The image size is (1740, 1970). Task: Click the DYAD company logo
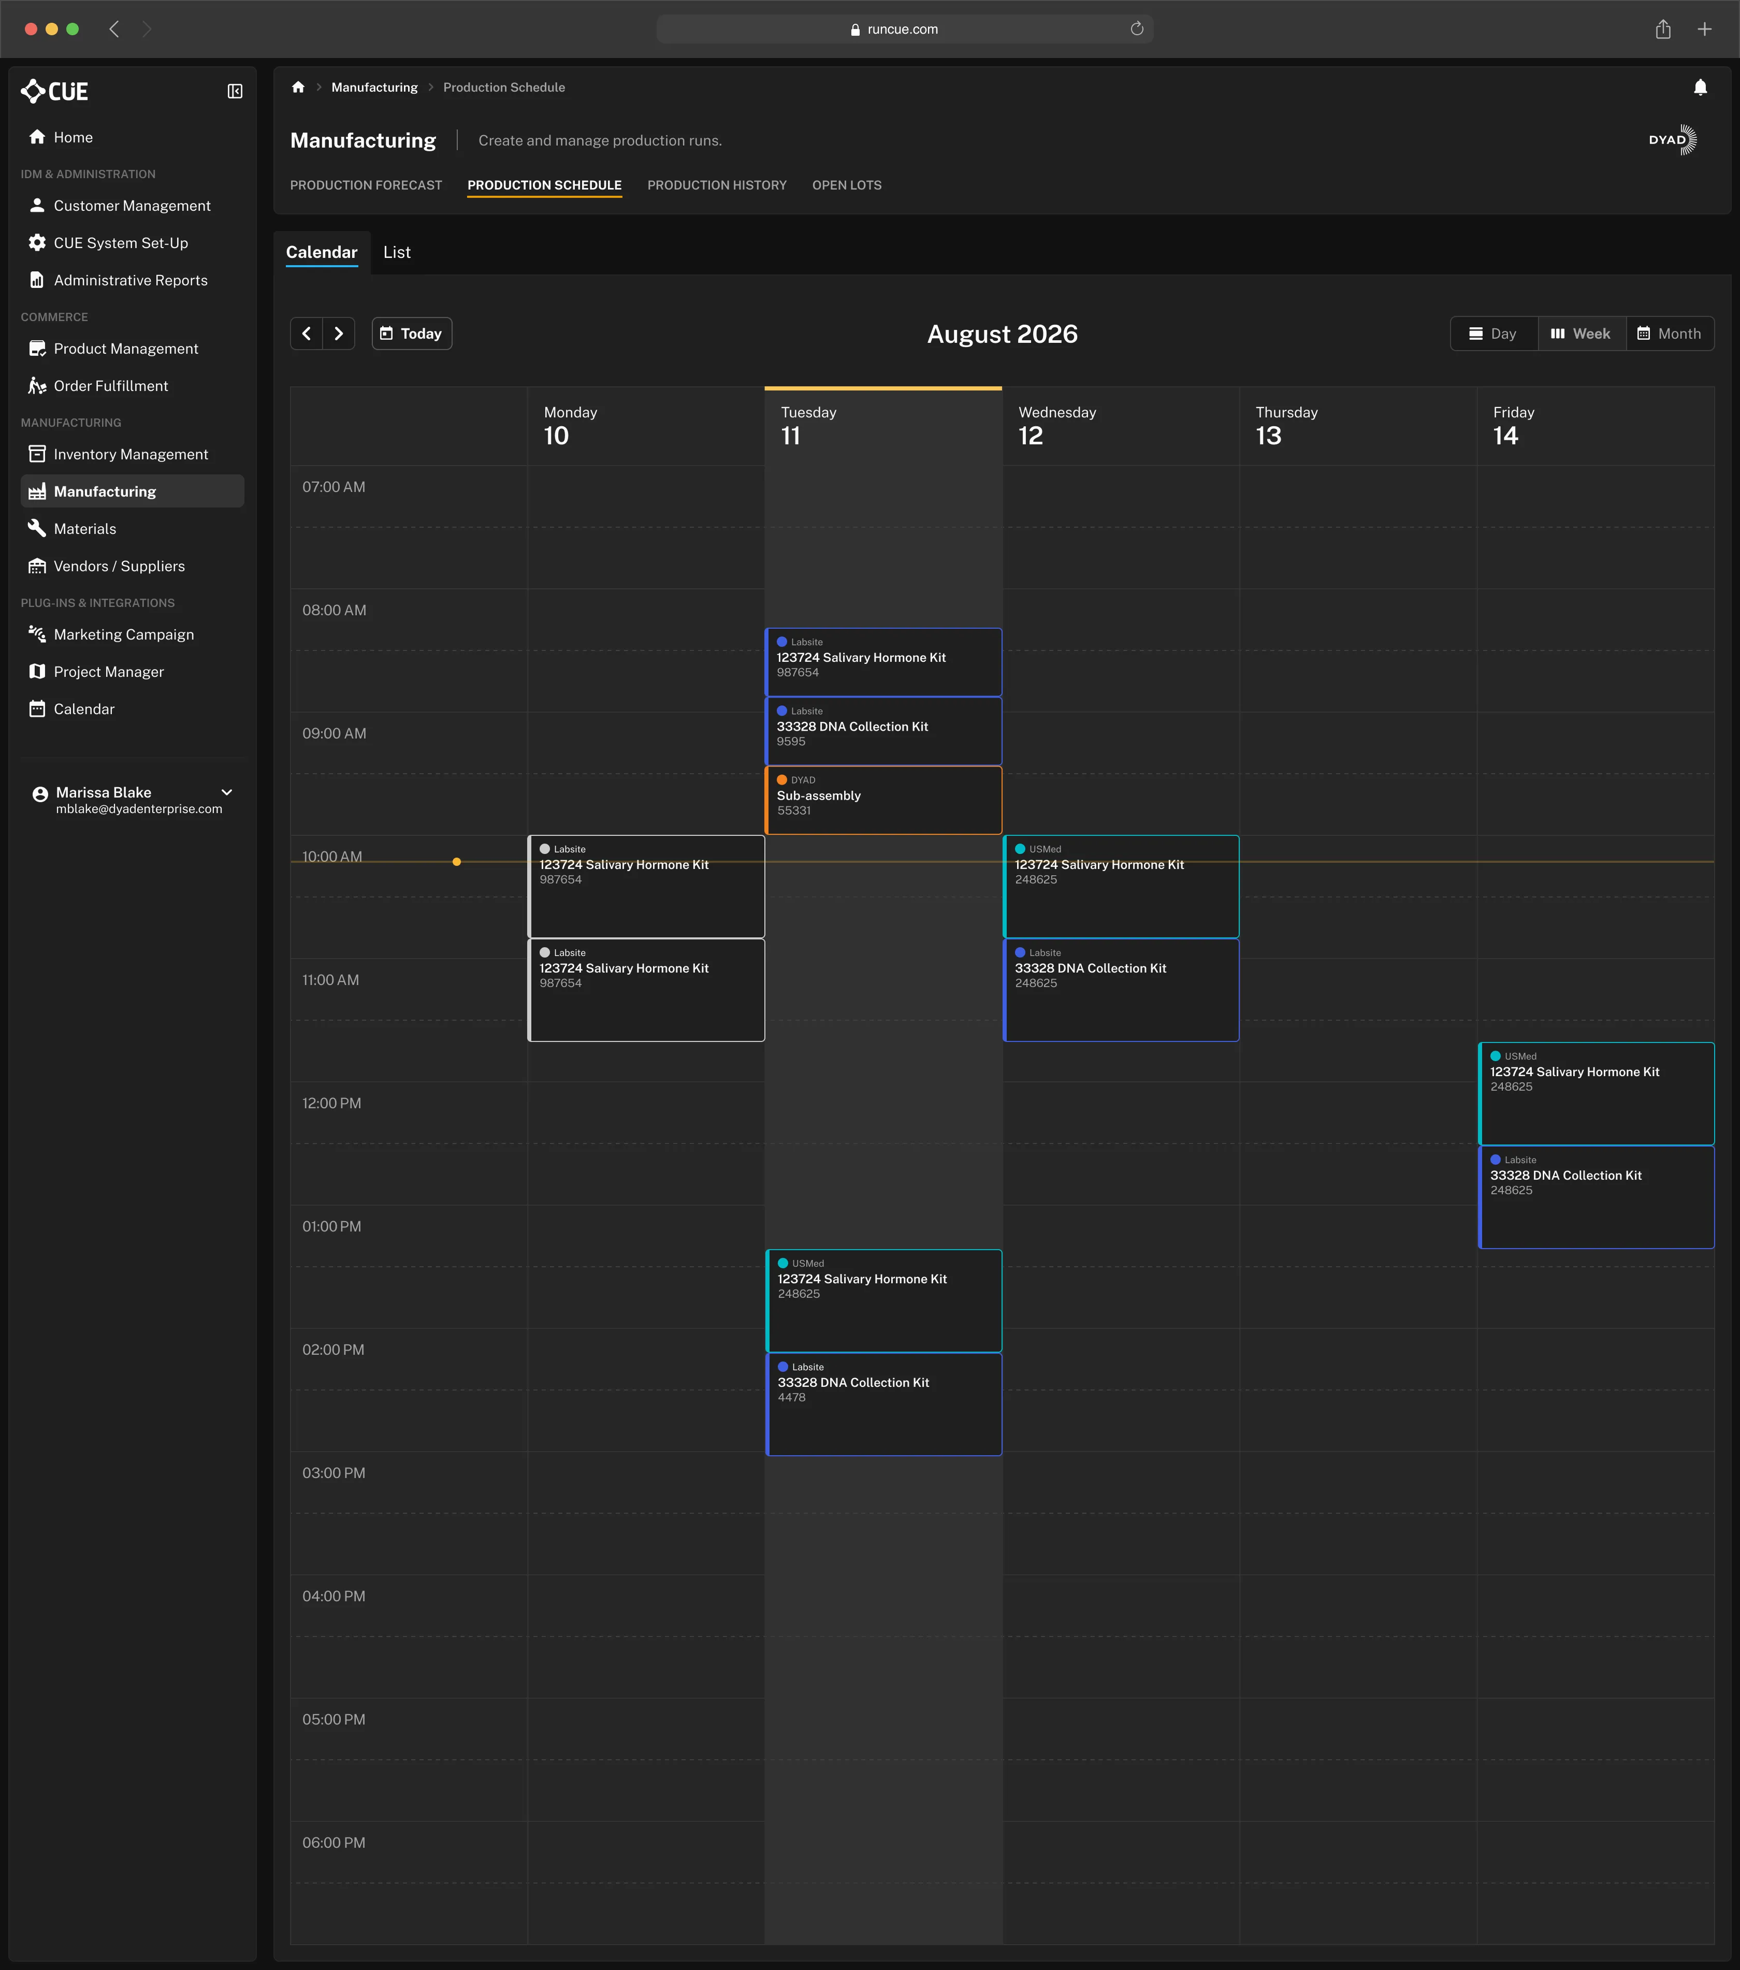(x=1673, y=140)
